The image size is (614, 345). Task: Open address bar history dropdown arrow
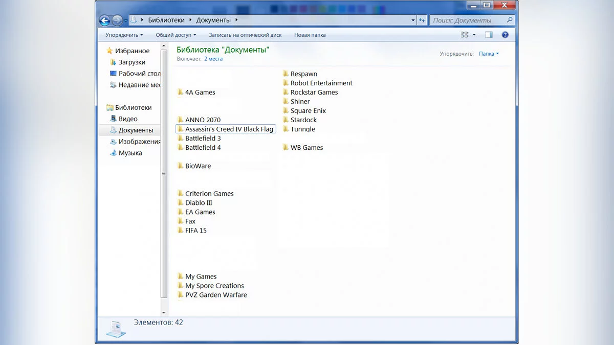pos(413,20)
